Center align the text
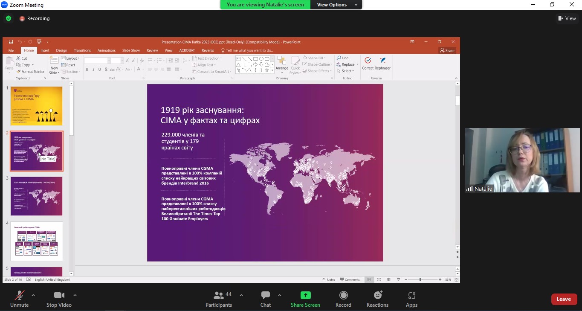Screen dimensions: 582x311 [156, 69]
